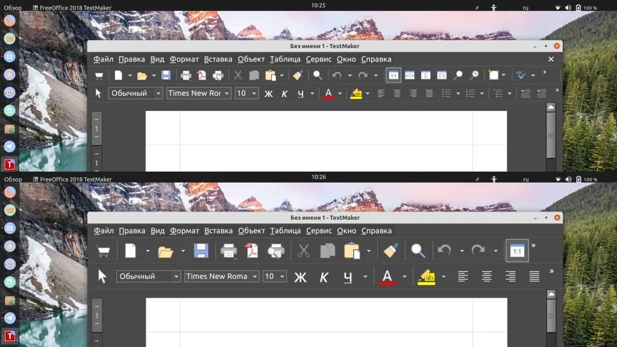Click PDF export icon in lower window
617x347 pixels.
tap(252, 251)
